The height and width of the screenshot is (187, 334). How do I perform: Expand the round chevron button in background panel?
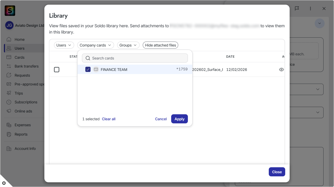[x=319, y=23]
